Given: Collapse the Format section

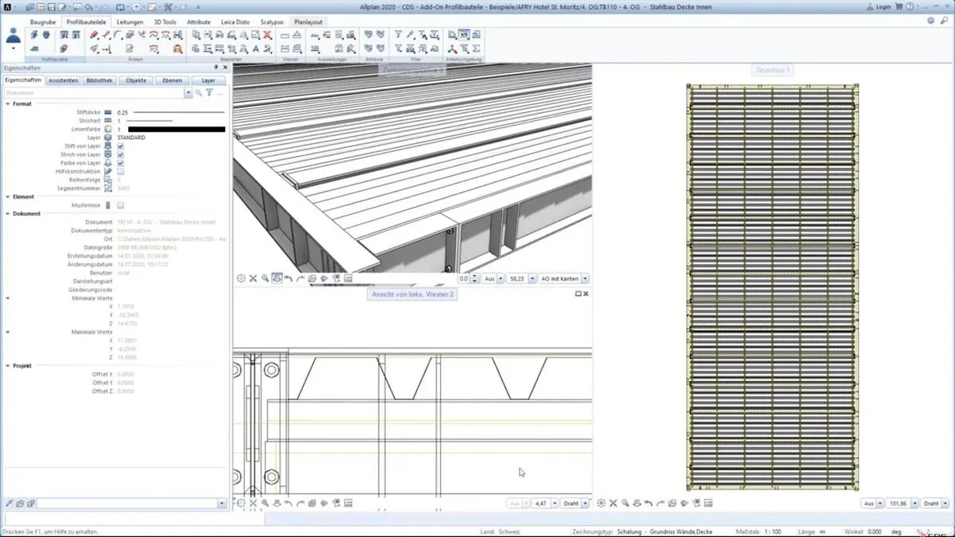Looking at the screenshot, I should [8, 104].
